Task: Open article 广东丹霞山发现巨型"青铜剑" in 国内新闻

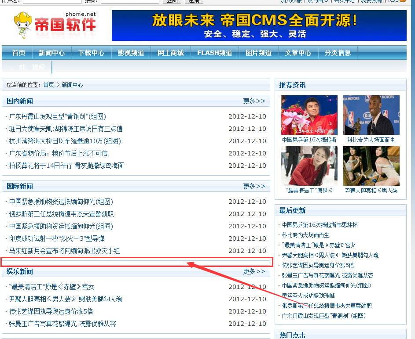Action: click(57, 116)
